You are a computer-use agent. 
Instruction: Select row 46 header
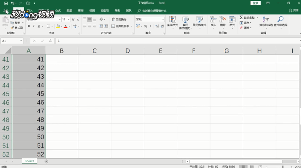[x=6, y=102]
